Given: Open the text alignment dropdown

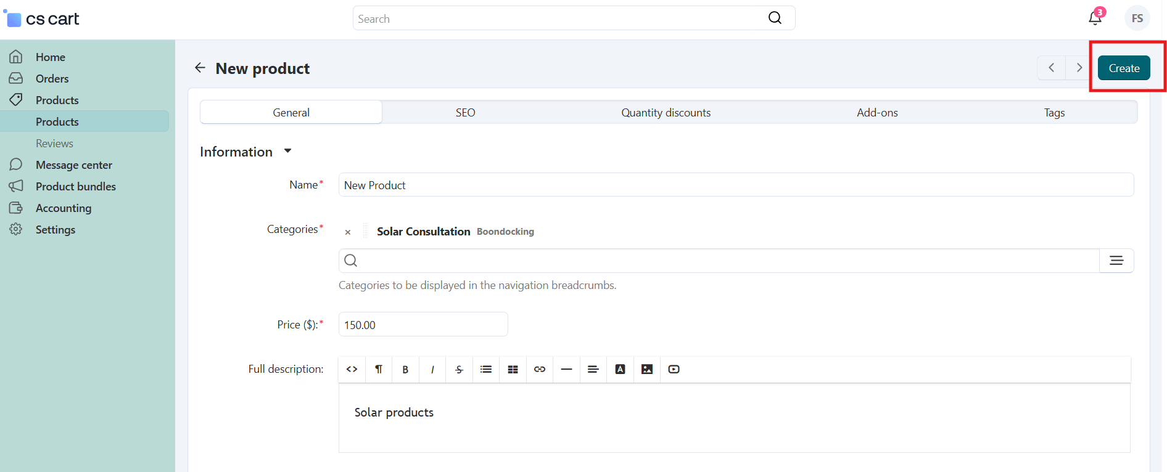Looking at the screenshot, I should coord(593,369).
